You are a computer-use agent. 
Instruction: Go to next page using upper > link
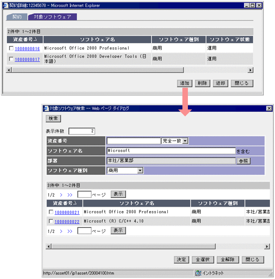[61, 195]
